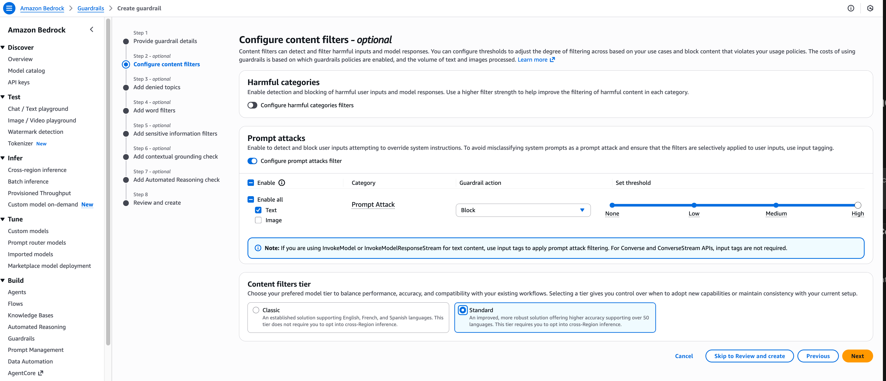886x381 pixels.
Task: Select the Classic tier radio button
Action: coord(256,310)
